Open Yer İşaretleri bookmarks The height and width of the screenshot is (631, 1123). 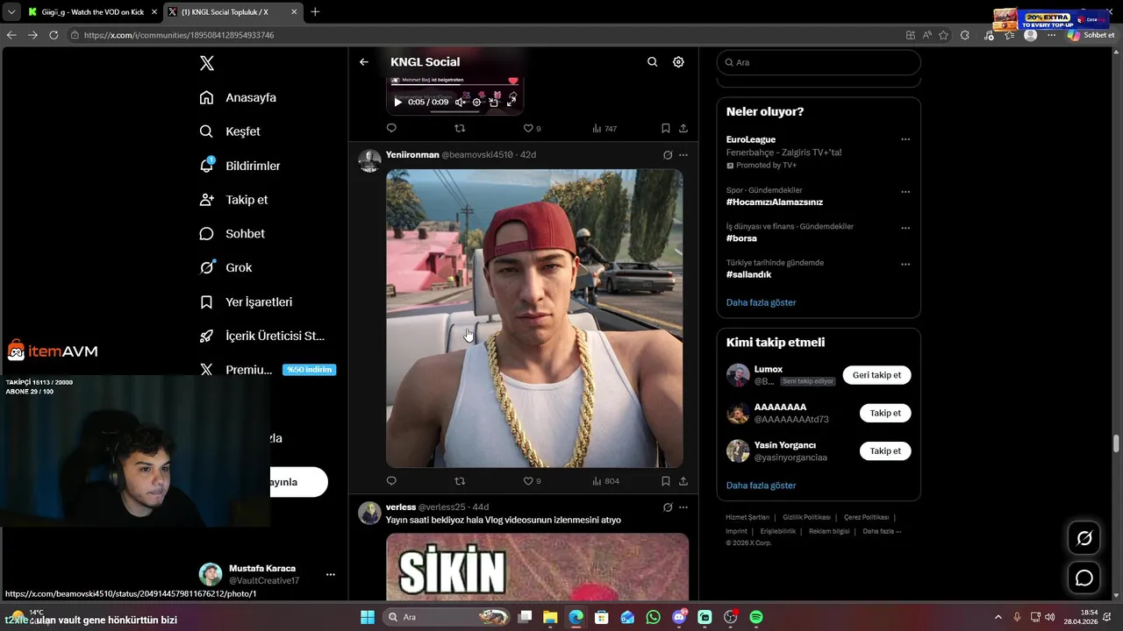246,301
